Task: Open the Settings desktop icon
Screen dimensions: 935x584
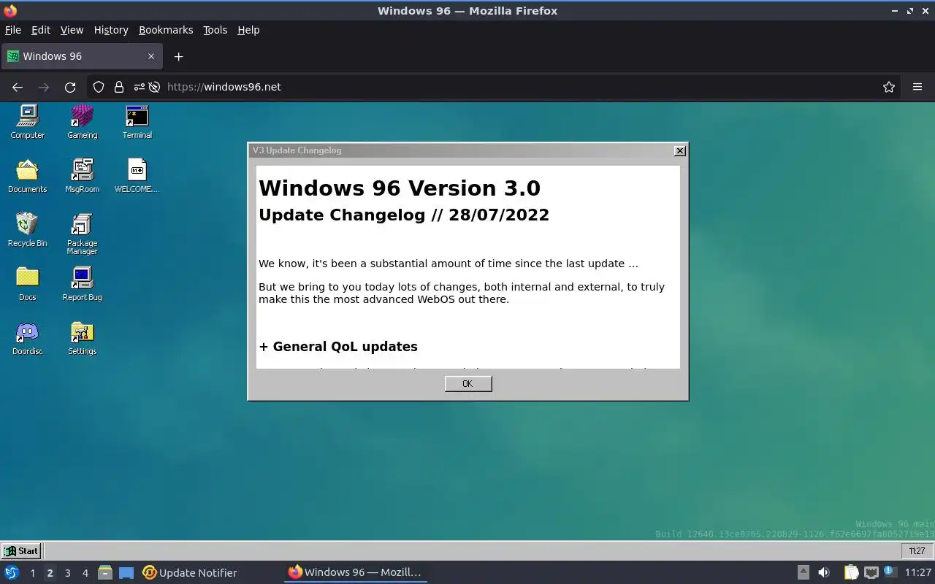Action: click(x=82, y=338)
